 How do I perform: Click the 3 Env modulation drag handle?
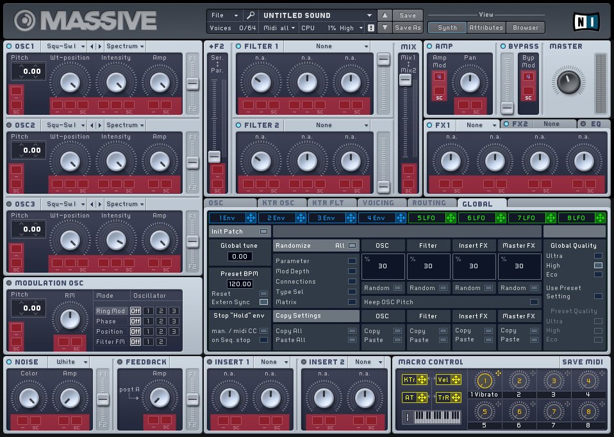pos(351,218)
